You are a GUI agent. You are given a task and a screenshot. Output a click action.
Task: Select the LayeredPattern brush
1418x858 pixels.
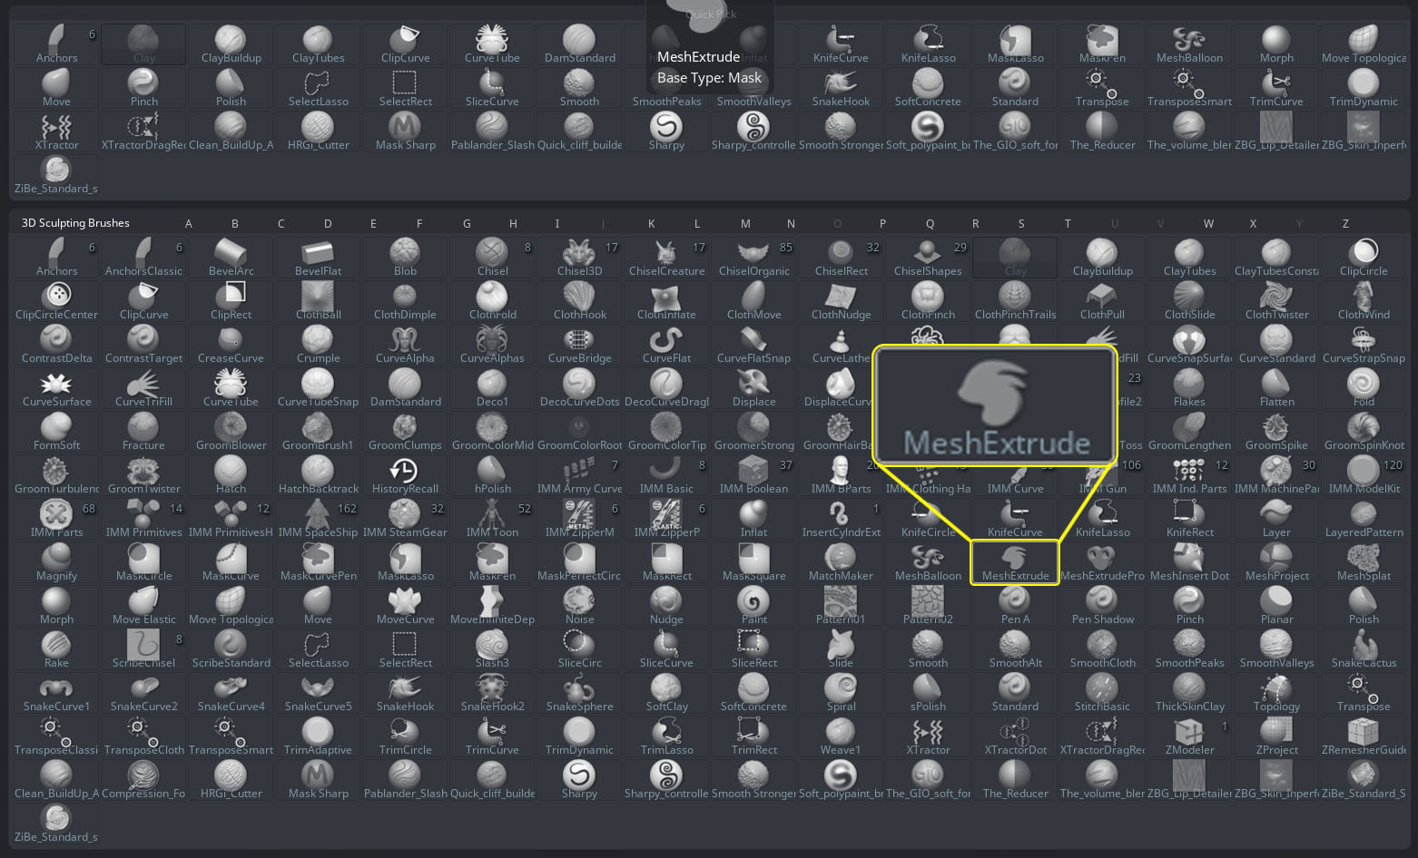pyautogui.click(x=1364, y=520)
